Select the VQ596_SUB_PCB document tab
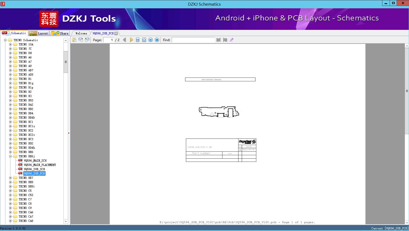 [x=103, y=33]
